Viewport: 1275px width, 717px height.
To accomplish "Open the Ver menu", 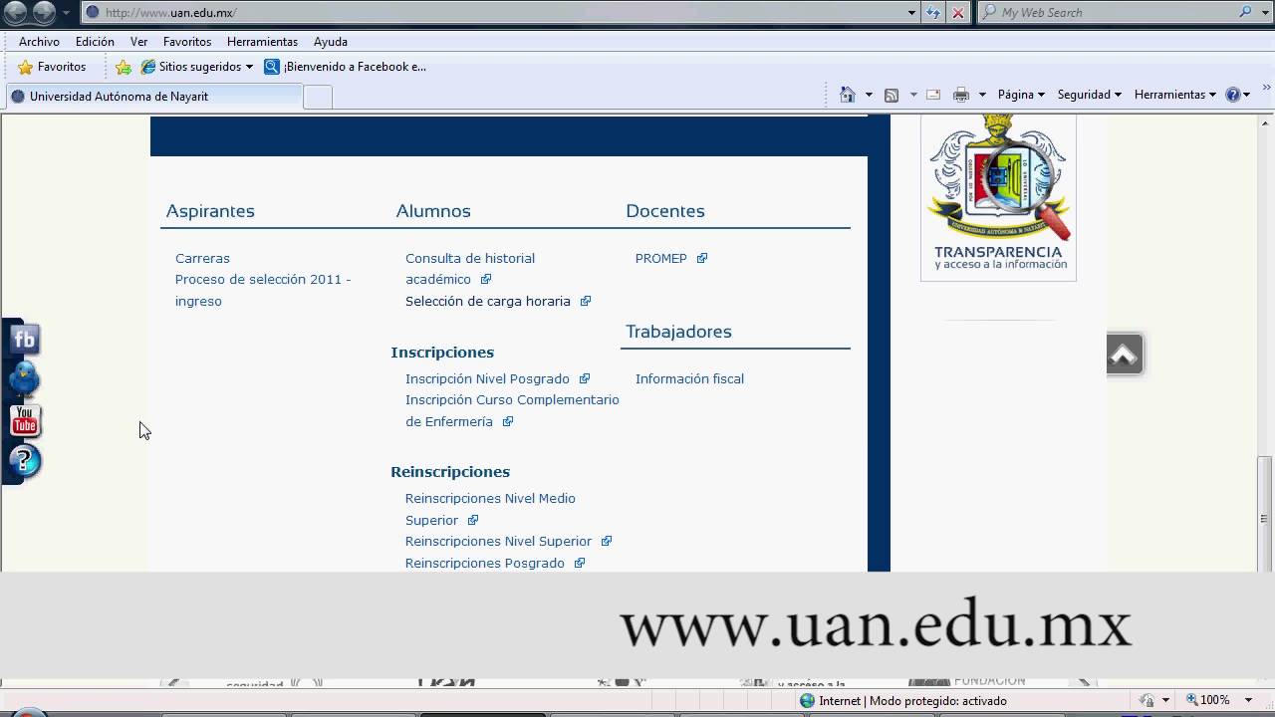I will [138, 42].
